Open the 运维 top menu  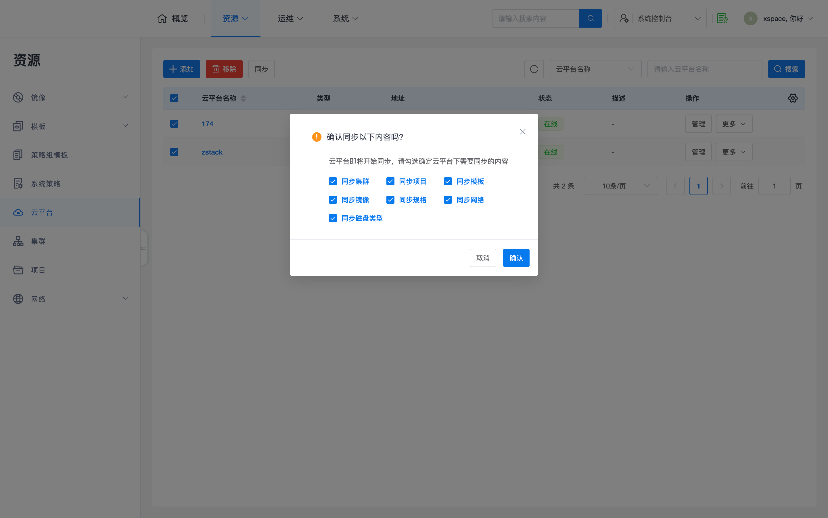point(290,18)
